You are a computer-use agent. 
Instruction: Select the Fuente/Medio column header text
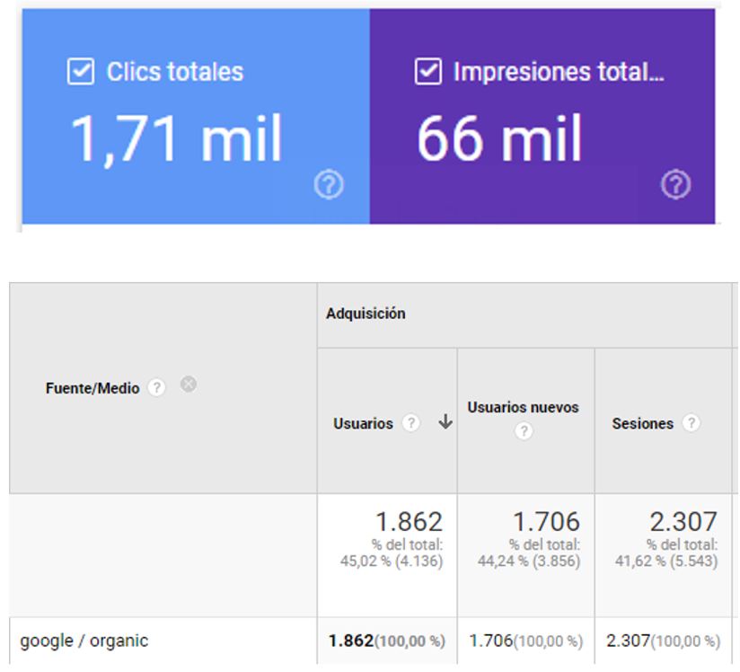pyautogui.click(x=92, y=389)
